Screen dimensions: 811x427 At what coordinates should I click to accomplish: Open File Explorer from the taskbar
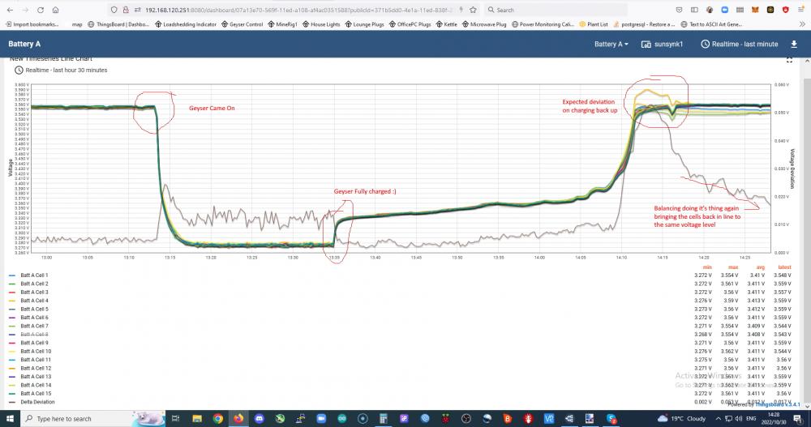pos(197,418)
